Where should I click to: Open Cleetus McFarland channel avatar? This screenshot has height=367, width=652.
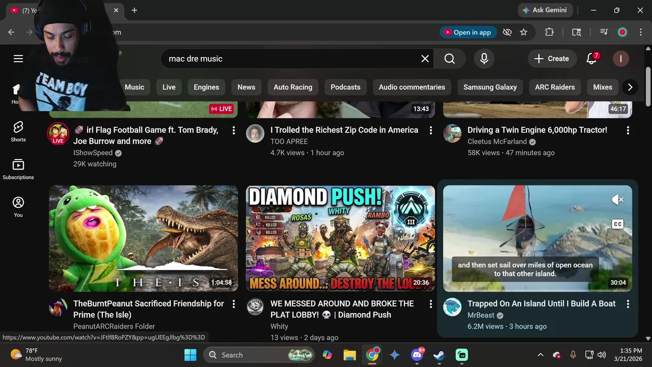(452, 134)
